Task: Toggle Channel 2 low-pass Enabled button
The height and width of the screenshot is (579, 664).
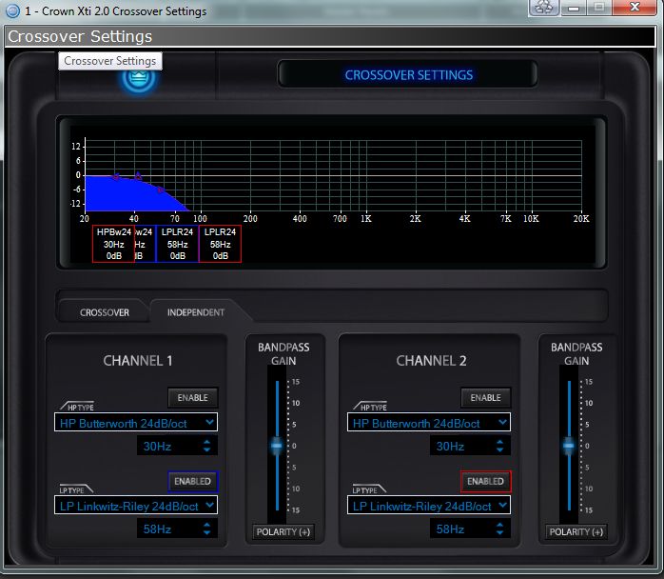Action: (485, 481)
